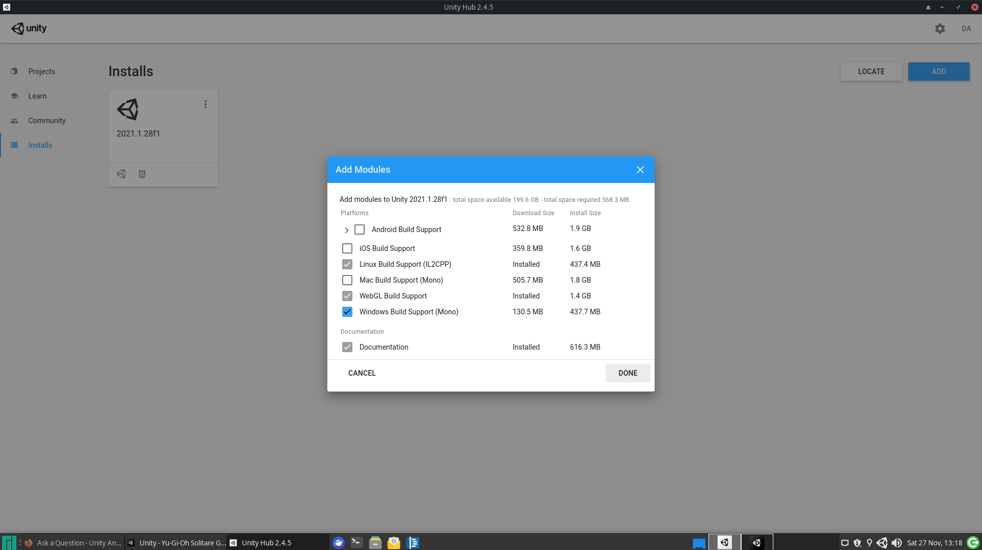Click blue desktop pager icon
982x550 pixels.
point(699,543)
